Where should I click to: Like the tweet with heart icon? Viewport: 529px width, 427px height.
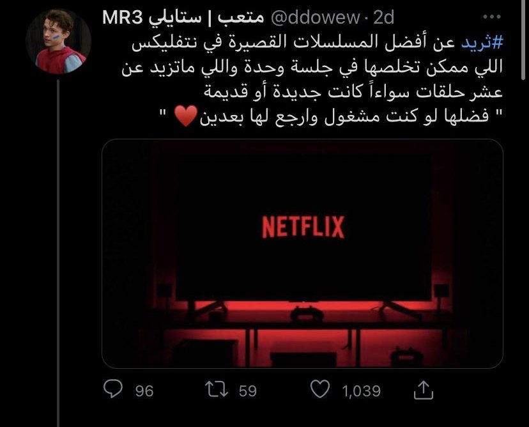point(320,389)
